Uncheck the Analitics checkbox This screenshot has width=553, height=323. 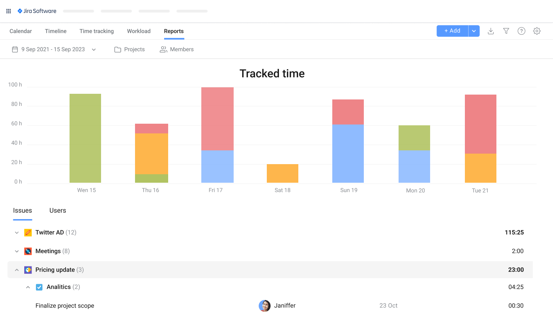coord(39,287)
